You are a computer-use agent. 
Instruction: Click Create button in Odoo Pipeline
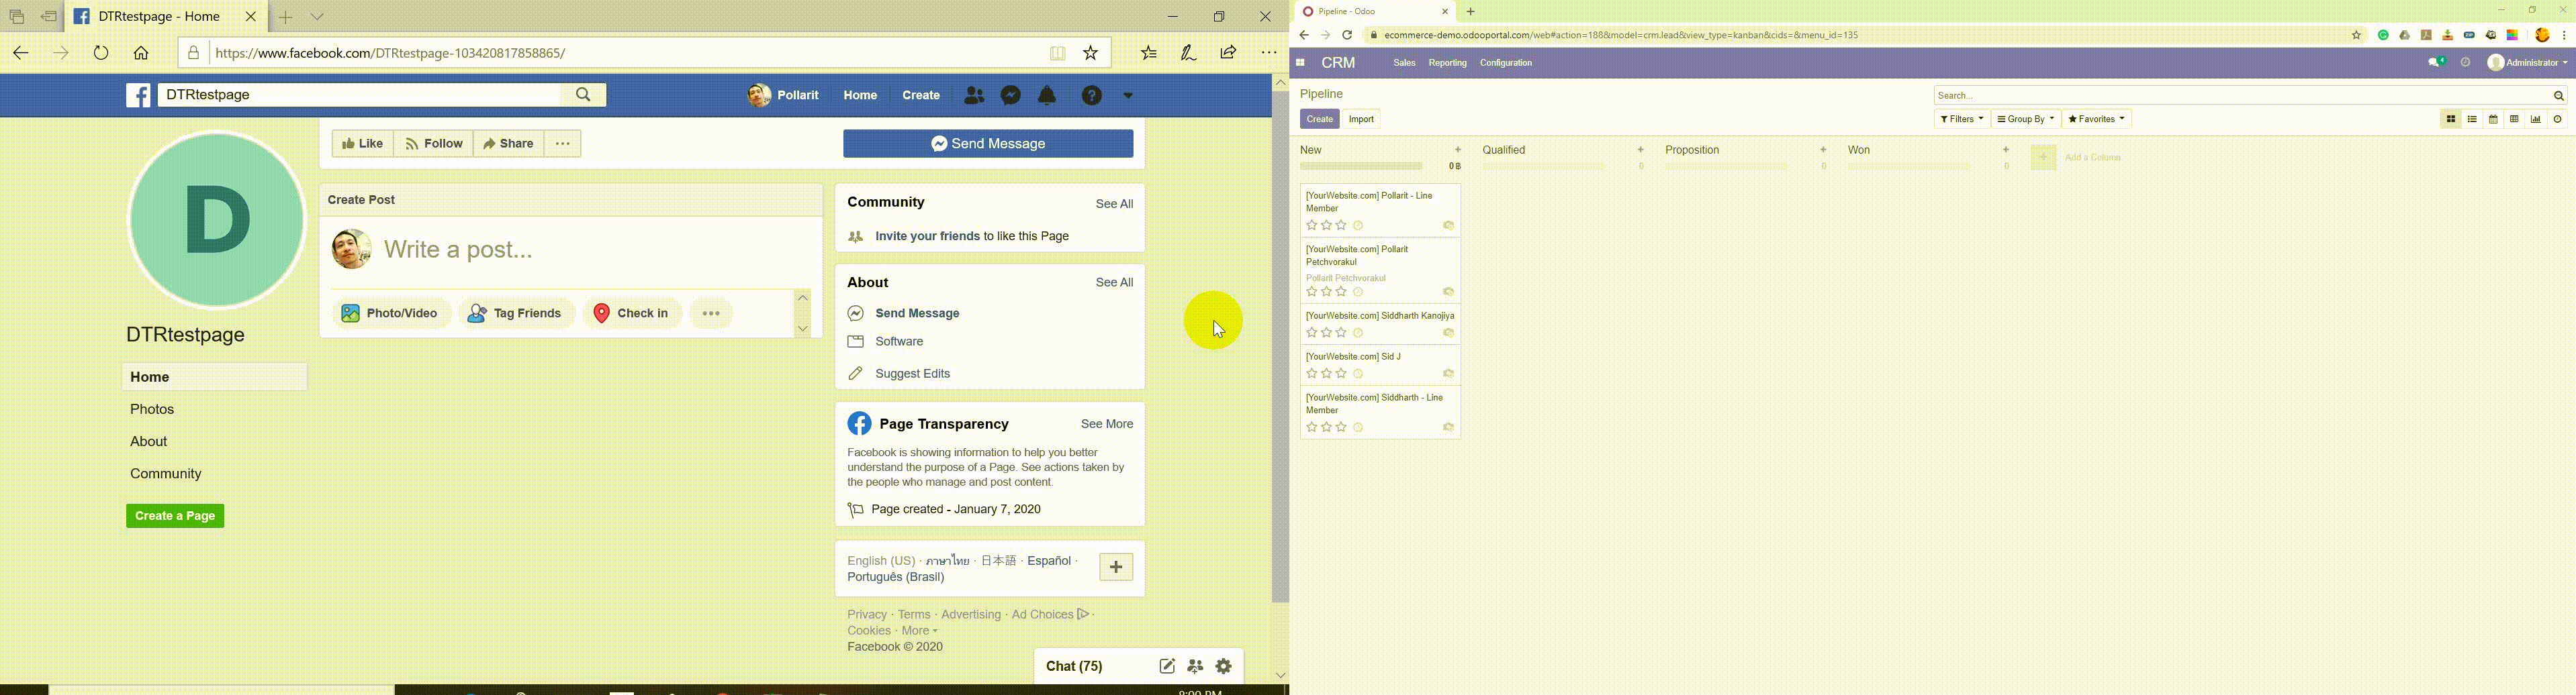[x=1319, y=120]
